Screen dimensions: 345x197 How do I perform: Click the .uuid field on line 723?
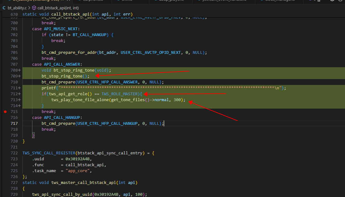pyautogui.click(x=38, y=159)
